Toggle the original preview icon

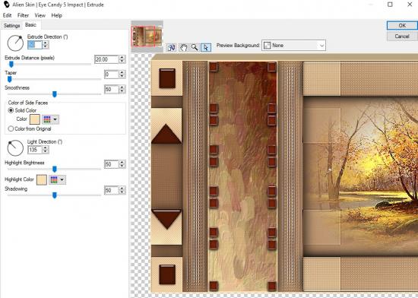[x=172, y=47]
